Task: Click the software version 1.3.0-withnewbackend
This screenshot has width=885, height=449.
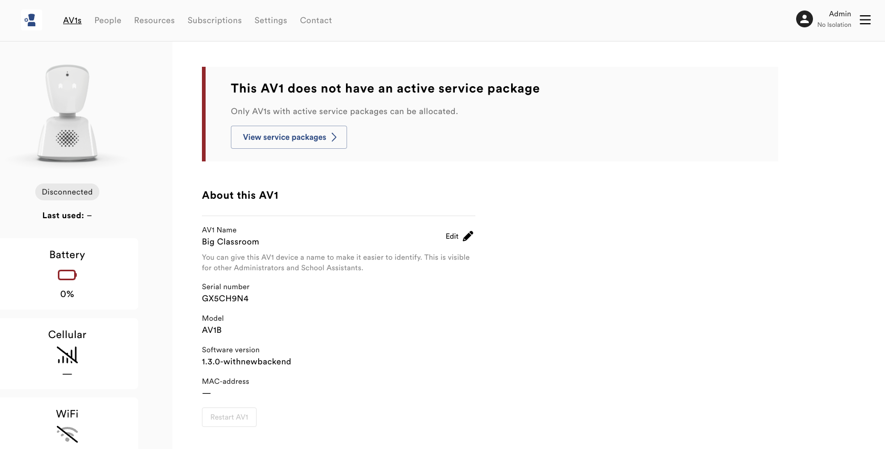Action: pos(247,362)
